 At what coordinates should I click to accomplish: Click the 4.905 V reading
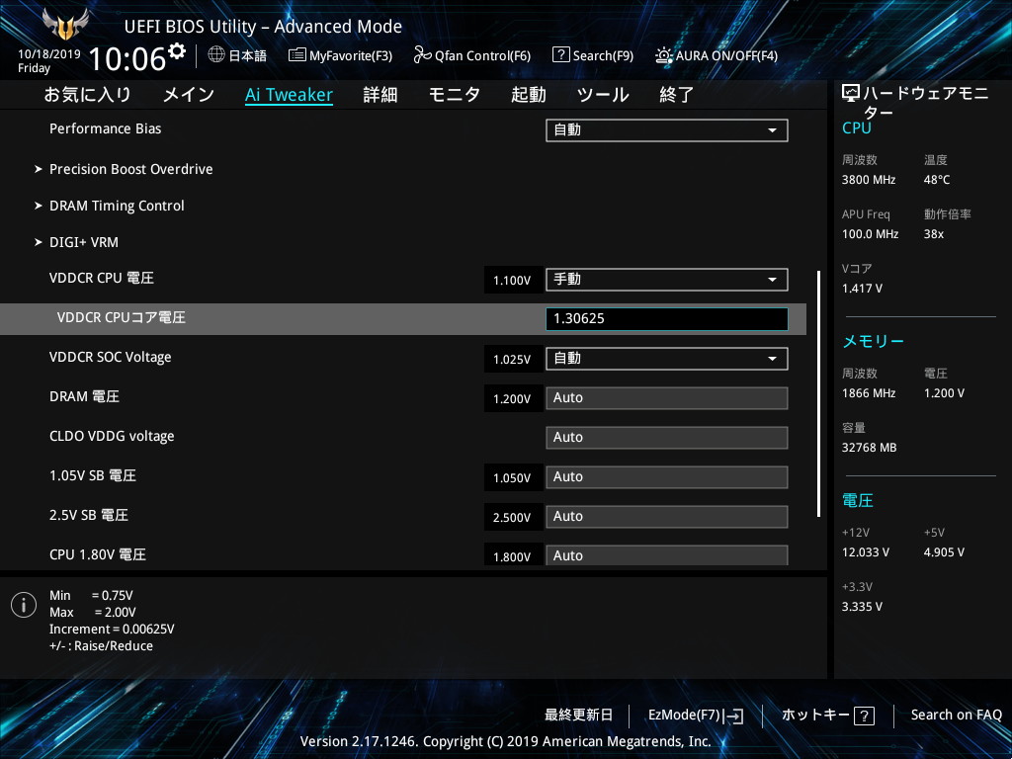[944, 552]
